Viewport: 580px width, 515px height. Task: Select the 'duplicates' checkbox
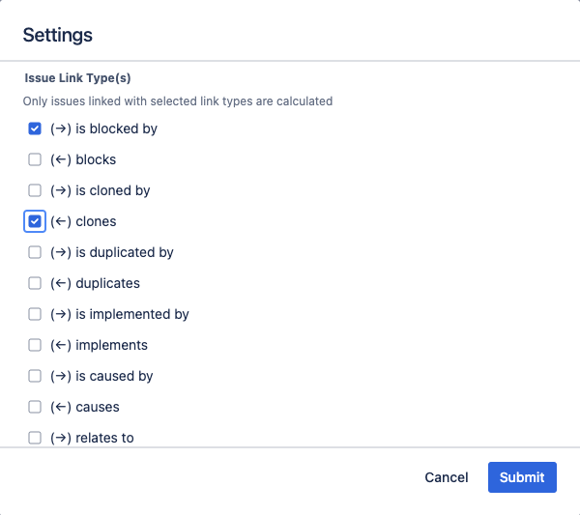coord(35,283)
